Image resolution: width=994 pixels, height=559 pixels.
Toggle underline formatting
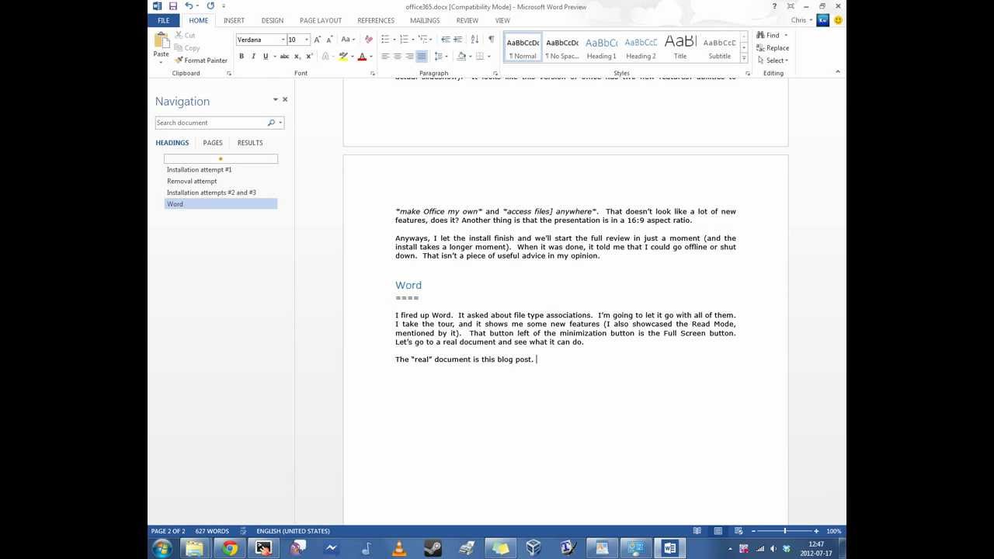[266, 57]
